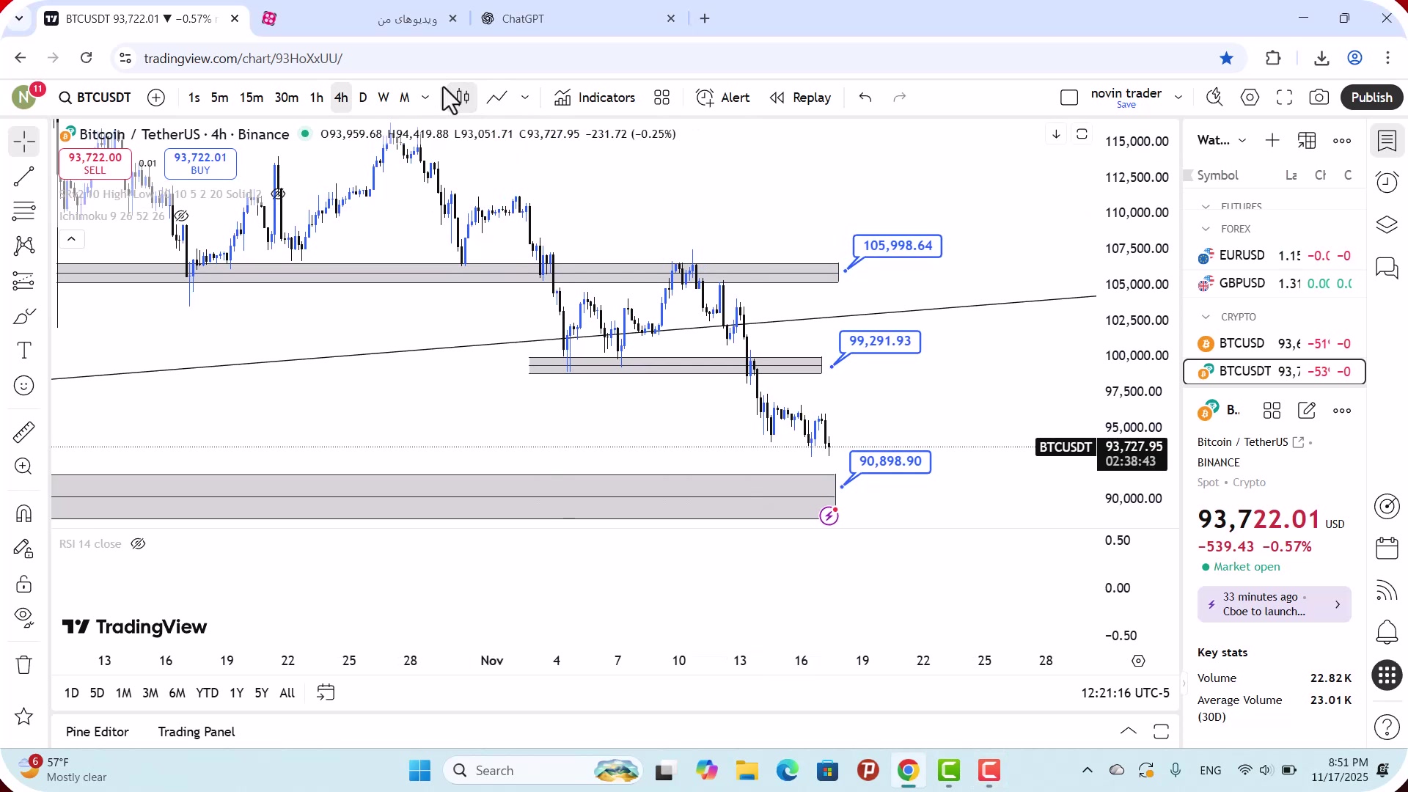Expand the line tool dropdown arrow
Screen dimensions: 1408x792
click(x=525, y=98)
